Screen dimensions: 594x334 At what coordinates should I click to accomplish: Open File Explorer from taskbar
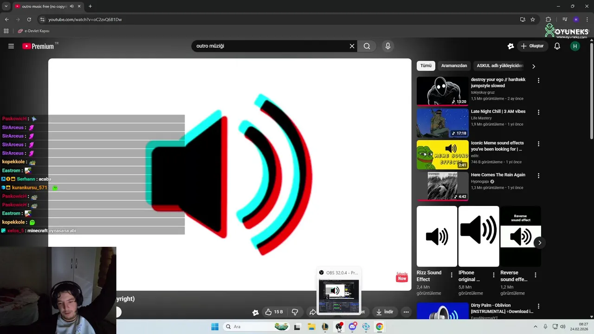click(x=311, y=327)
